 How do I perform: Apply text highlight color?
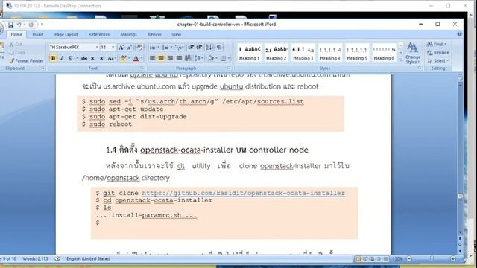tap(123, 58)
